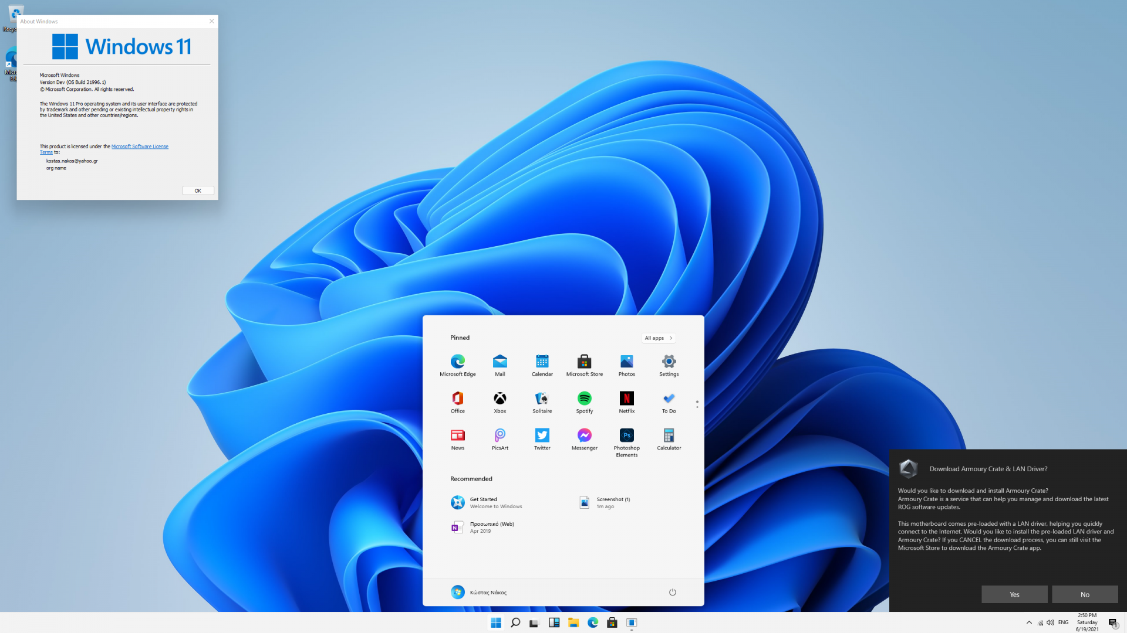This screenshot has height=633, width=1127.
Task: Open File Explorer from the taskbar
Action: (573, 622)
